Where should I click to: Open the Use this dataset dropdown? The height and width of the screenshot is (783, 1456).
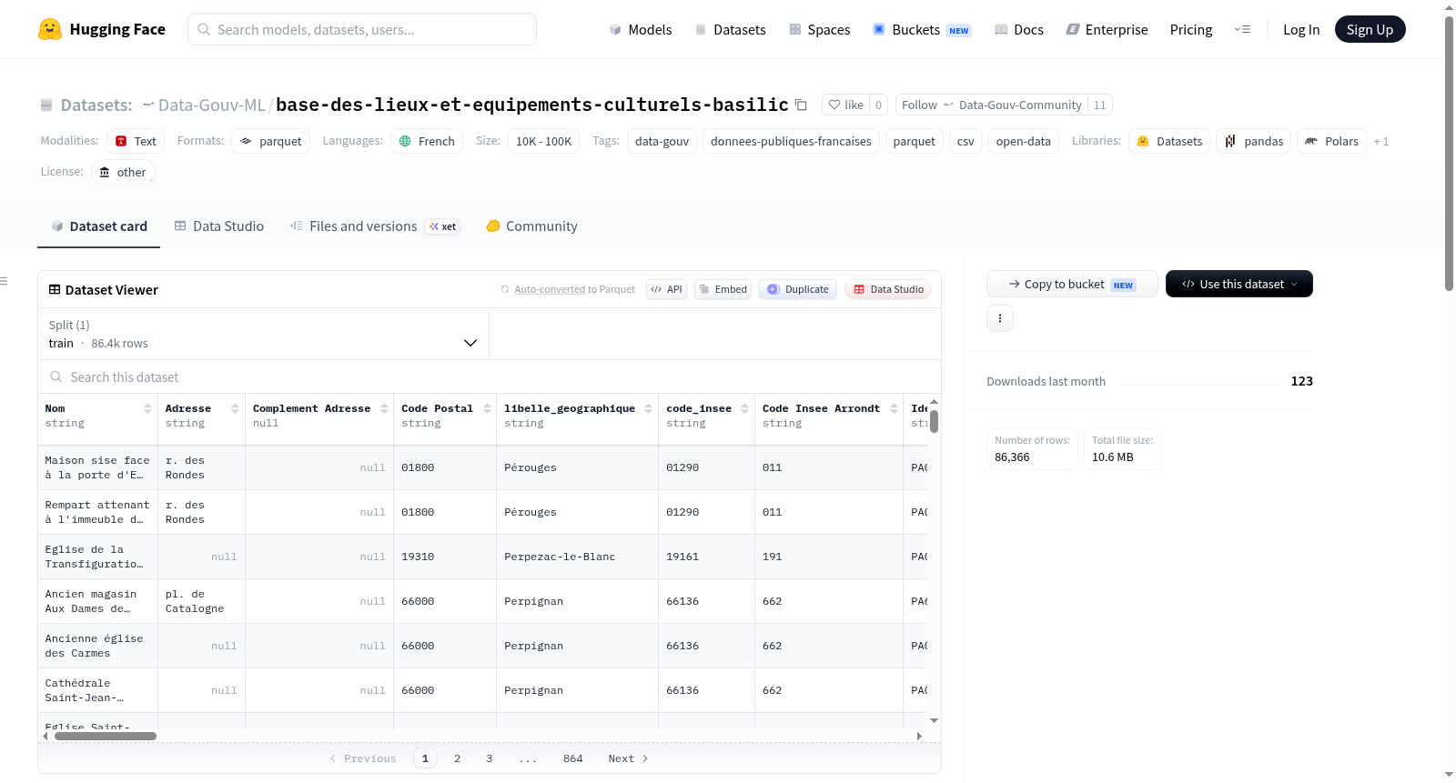pyautogui.click(x=1239, y=284)
